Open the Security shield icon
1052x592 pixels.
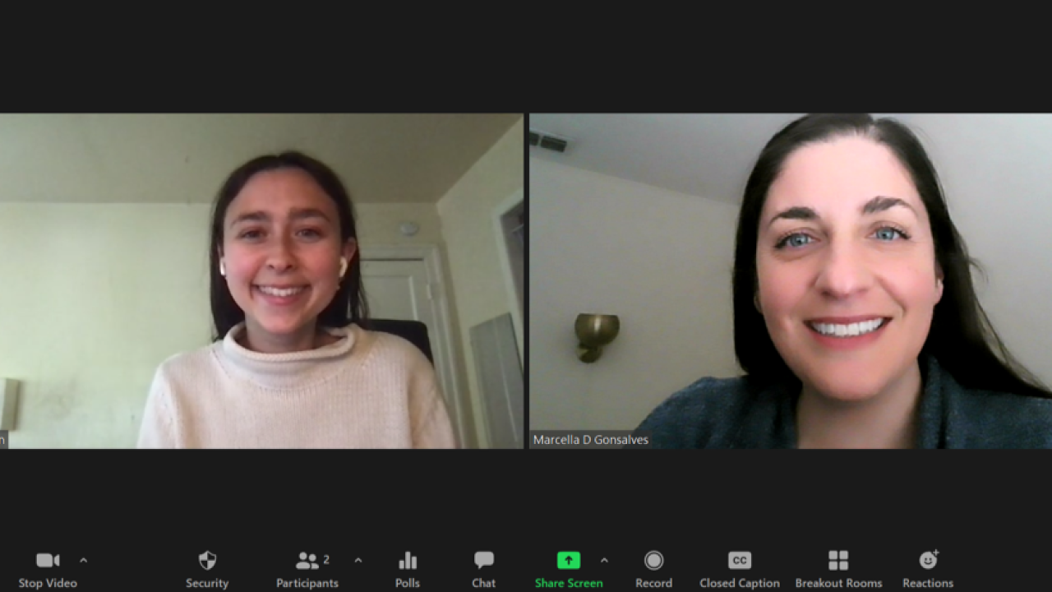pos(207,561)
